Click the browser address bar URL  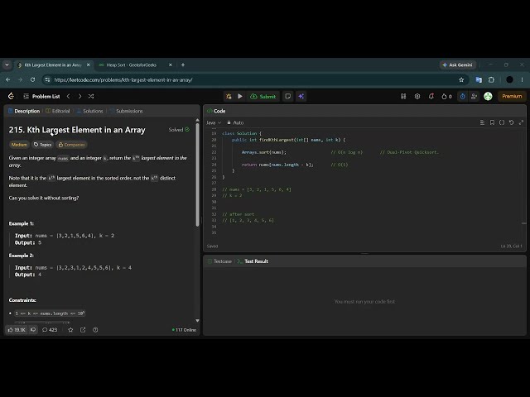[123, 80]
